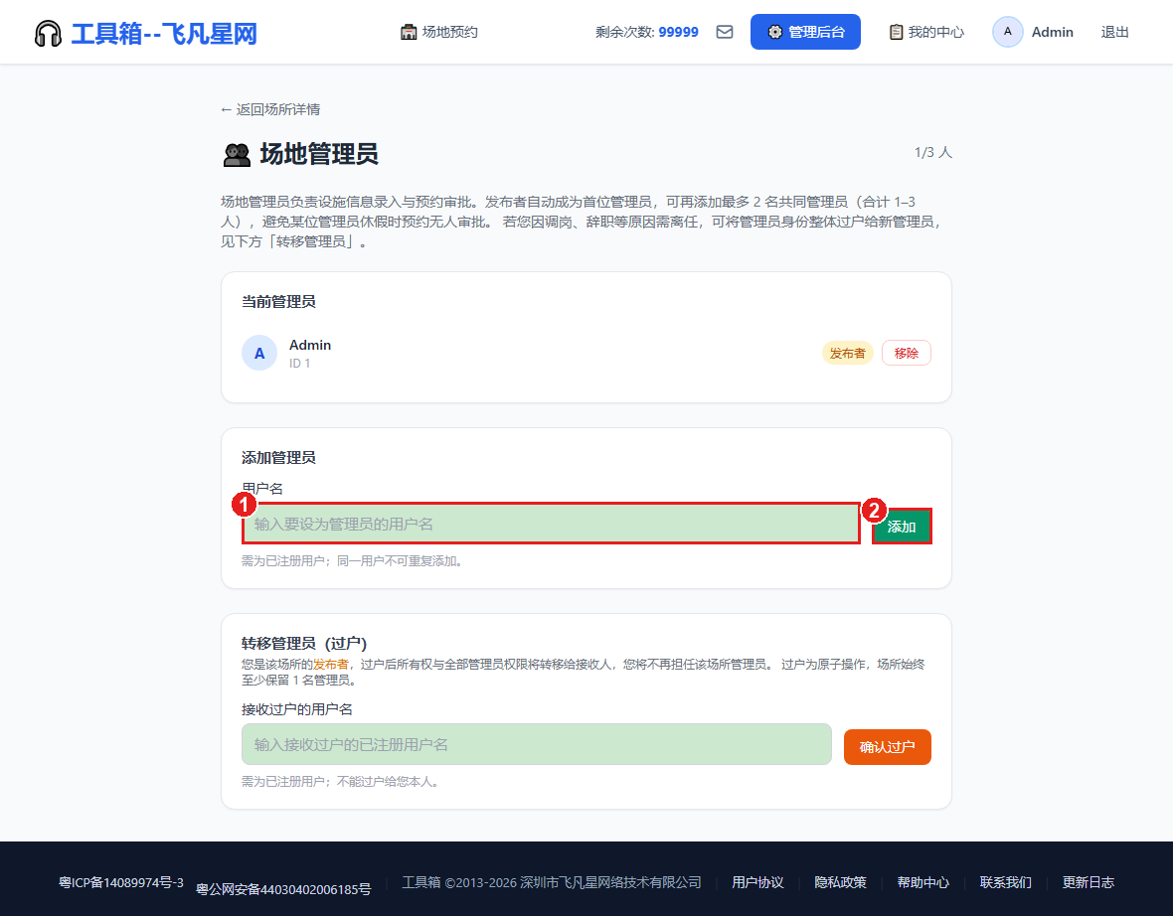Image resolution: width=1173 pixels, height=916 pixels.
Task: Click the 工具箱 ©2013-2026 copyright text
Action: (x=552, y=883)
